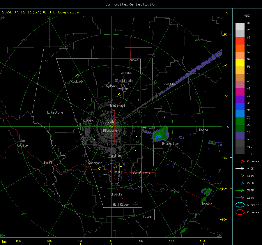
Task: Click the HighRiver map label
Action: point(121,205)
